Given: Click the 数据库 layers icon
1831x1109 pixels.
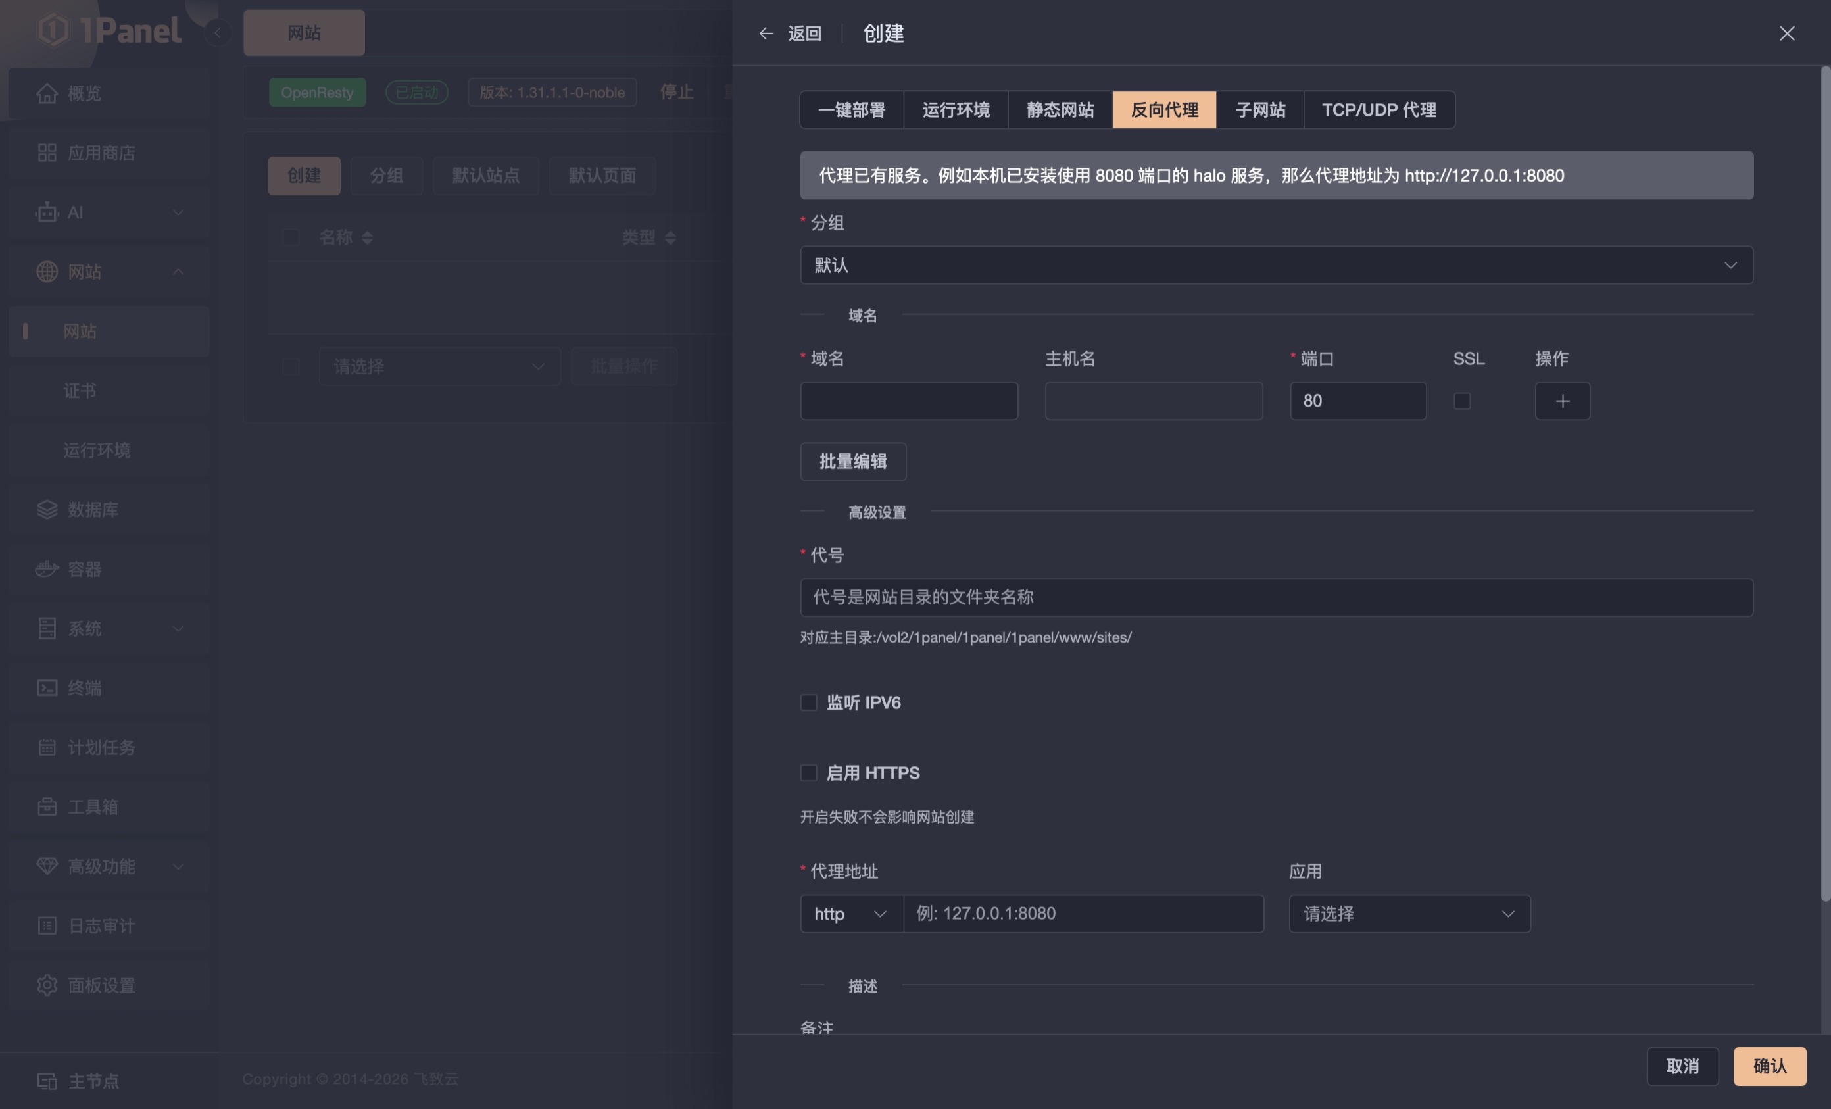Looking at the screenshot, I should click(x=47, y=510).
